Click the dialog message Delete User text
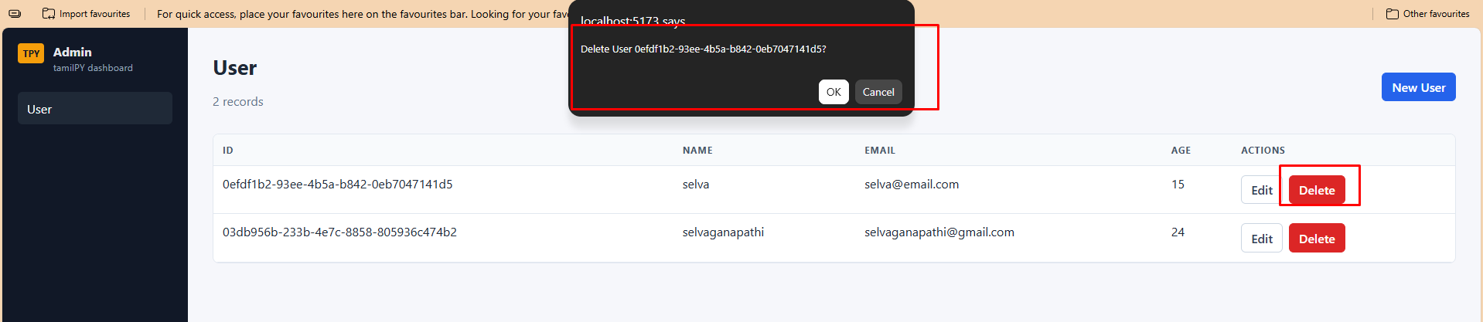Viewport: 1483px width, 322px height. pyautogui.click(x=703, y=49)
